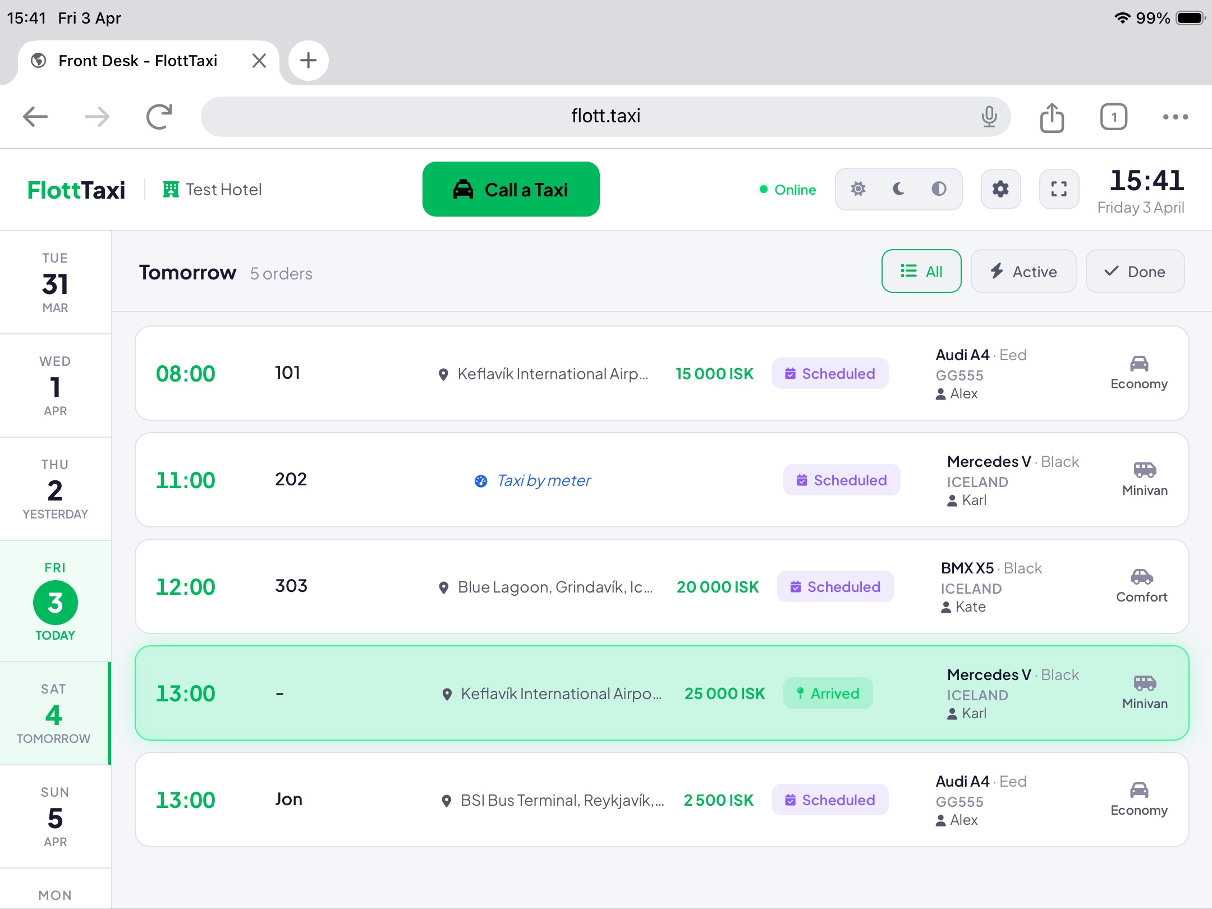Show All orders filter
Viewport: 1212px width, 909px height.
click(x=921, y=272)
